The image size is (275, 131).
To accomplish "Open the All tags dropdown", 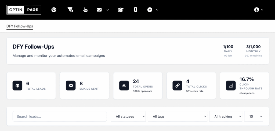I will click(177, 117).
